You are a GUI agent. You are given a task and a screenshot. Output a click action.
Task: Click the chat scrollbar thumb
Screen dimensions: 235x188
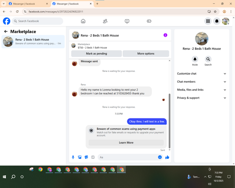(x=169, y=121)
